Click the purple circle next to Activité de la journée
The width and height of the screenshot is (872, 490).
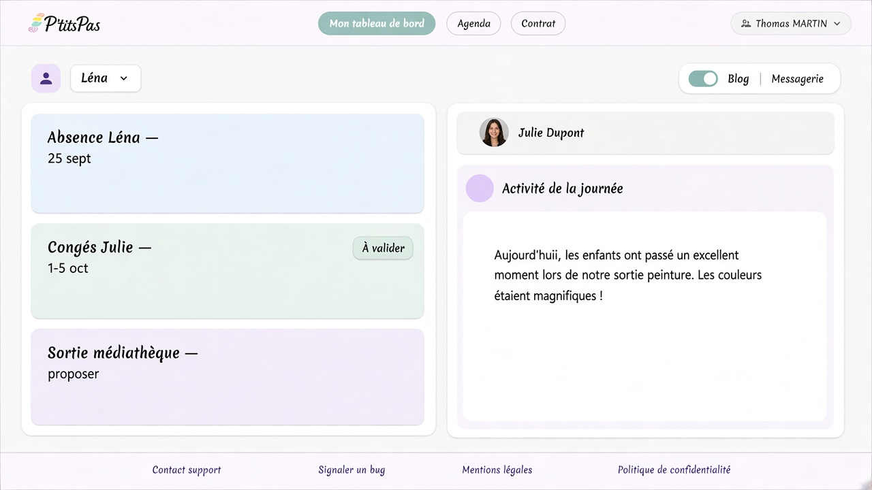click(x=480, y=189)
